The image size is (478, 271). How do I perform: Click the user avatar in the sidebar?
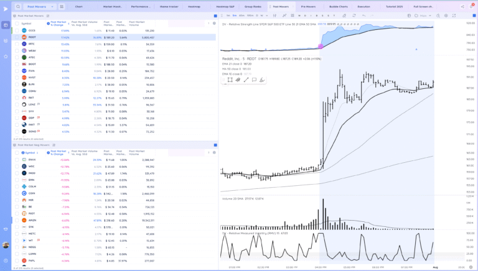6,245
